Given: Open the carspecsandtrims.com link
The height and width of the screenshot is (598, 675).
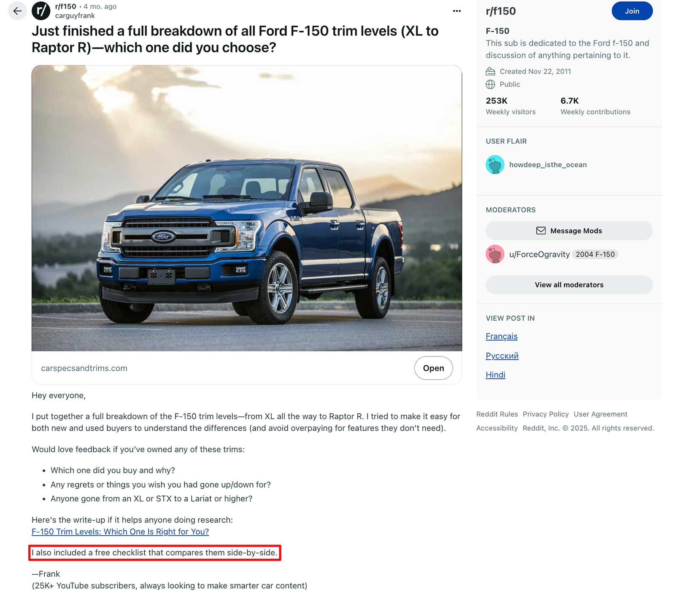Looking at the screenshot, I should coord(433,368).
